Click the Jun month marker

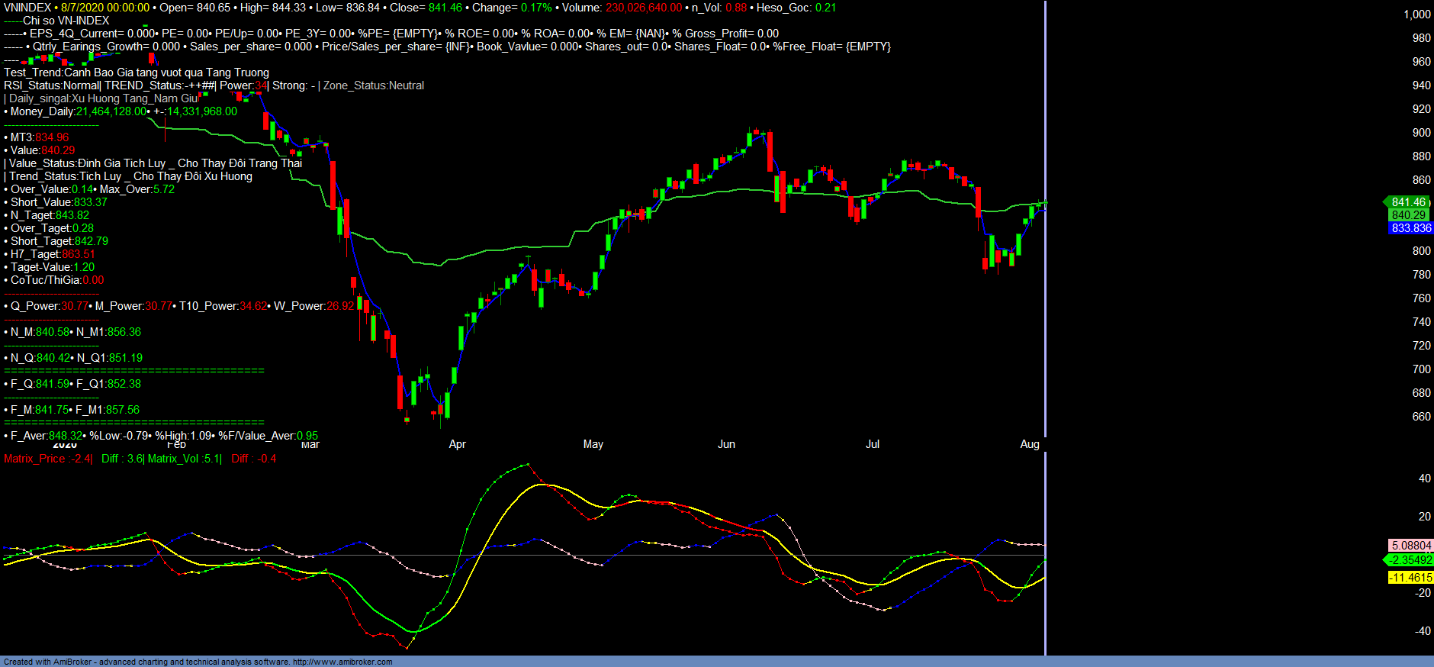click(726, 444)
